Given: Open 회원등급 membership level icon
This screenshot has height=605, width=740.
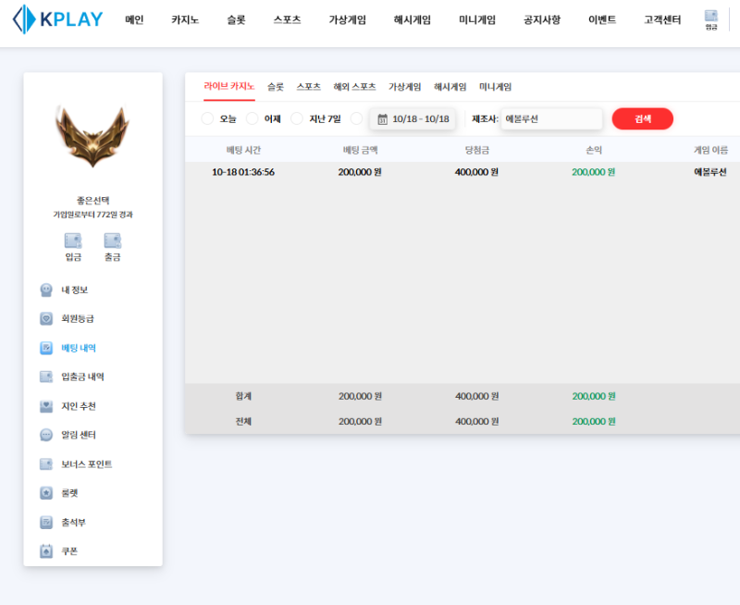Looking at the screenshot, I should (x=46, y=319).
